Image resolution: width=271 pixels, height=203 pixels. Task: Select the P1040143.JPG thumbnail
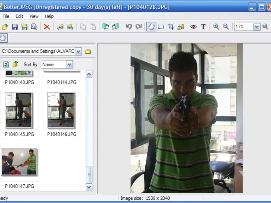(19, 73)
